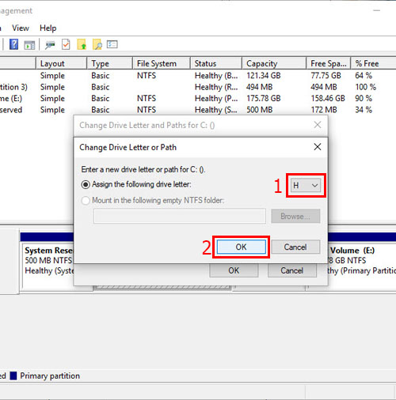Select the 175.78 GB capacity cell

[264, 98]
